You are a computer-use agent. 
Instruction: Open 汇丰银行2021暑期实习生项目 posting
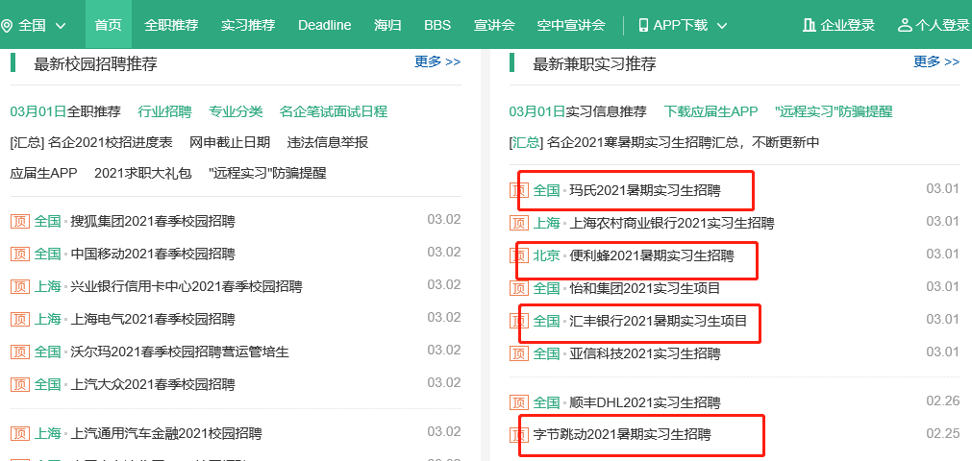pyautogui.click(x=659, y=321)
